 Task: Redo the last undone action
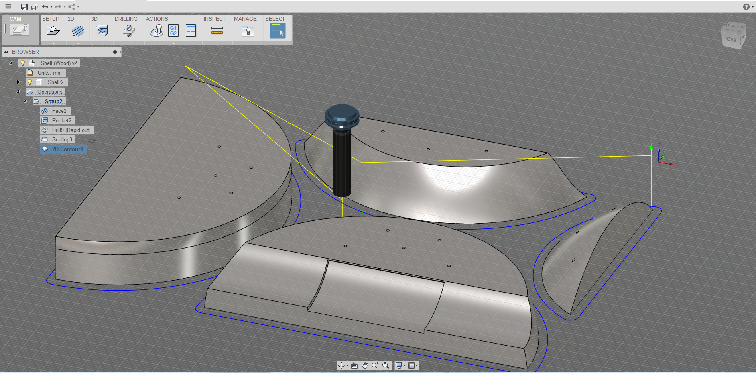tap(58, 6)
